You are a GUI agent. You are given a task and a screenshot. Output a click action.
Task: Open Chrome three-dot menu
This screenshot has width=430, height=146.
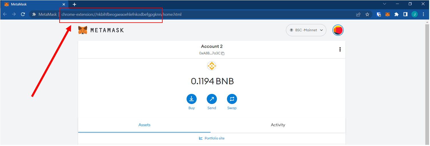point(424,14)
